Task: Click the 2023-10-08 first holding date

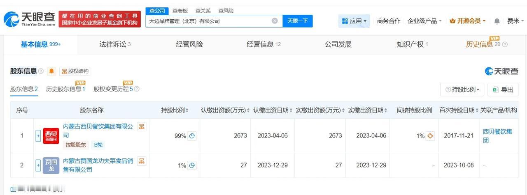Action: pyautogui.click(x=459, y=165)
